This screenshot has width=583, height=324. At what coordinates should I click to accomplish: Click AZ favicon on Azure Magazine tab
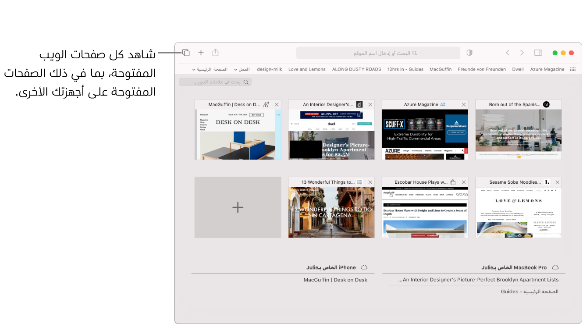click(443, 105)
